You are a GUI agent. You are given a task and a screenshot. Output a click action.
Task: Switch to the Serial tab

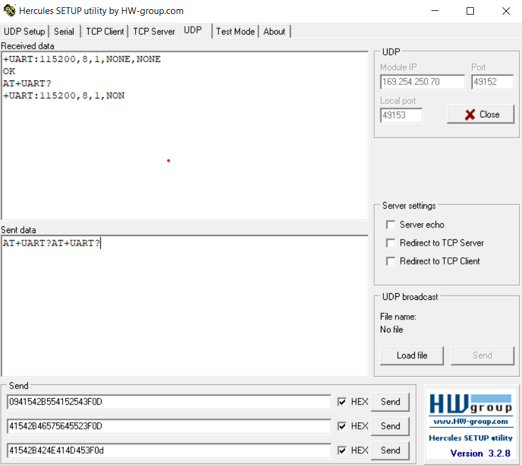tap(64, 31)
